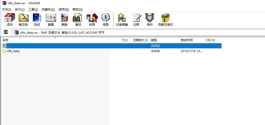Click the RAR archive icon in address bar
Image resolution: width=265 pixels, height=125 pixels.
pyautogui.click(x=16, y=32)
